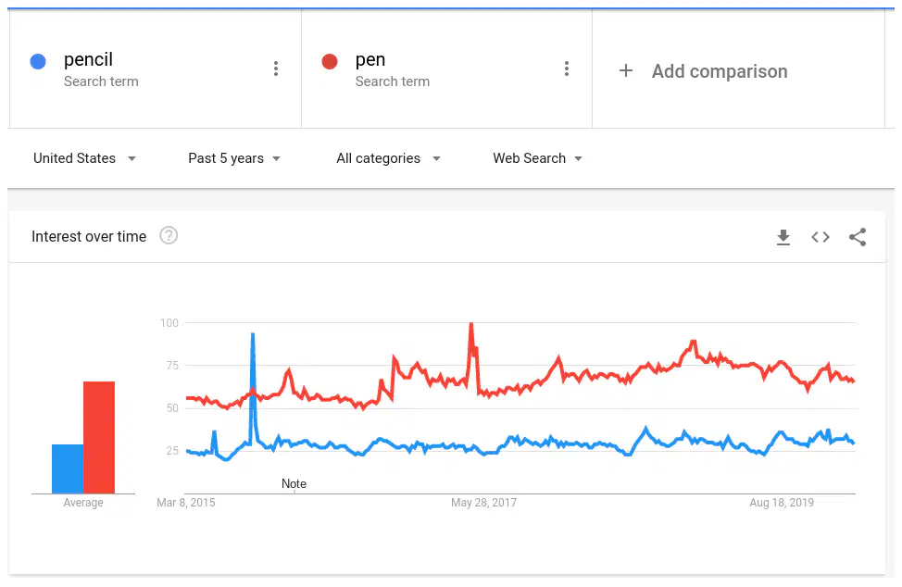This screenshot has height=587, width=902.
Task: Open the Past 5 years dropdown
Action: (234, 158)
